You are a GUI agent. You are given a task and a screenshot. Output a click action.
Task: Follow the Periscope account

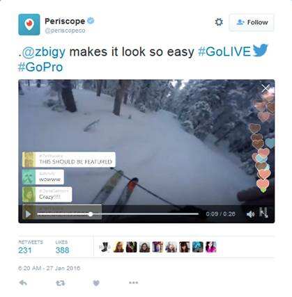(252, 22)
